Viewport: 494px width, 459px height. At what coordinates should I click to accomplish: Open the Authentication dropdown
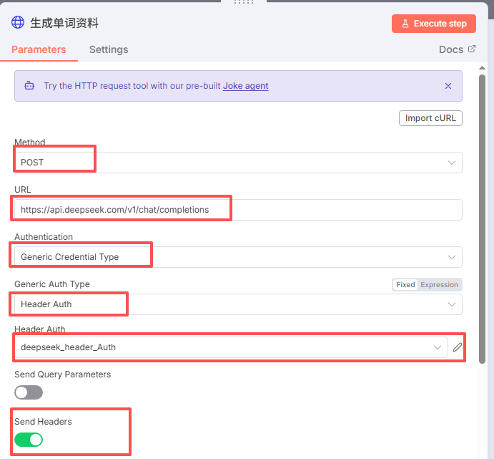coord(238,257)
